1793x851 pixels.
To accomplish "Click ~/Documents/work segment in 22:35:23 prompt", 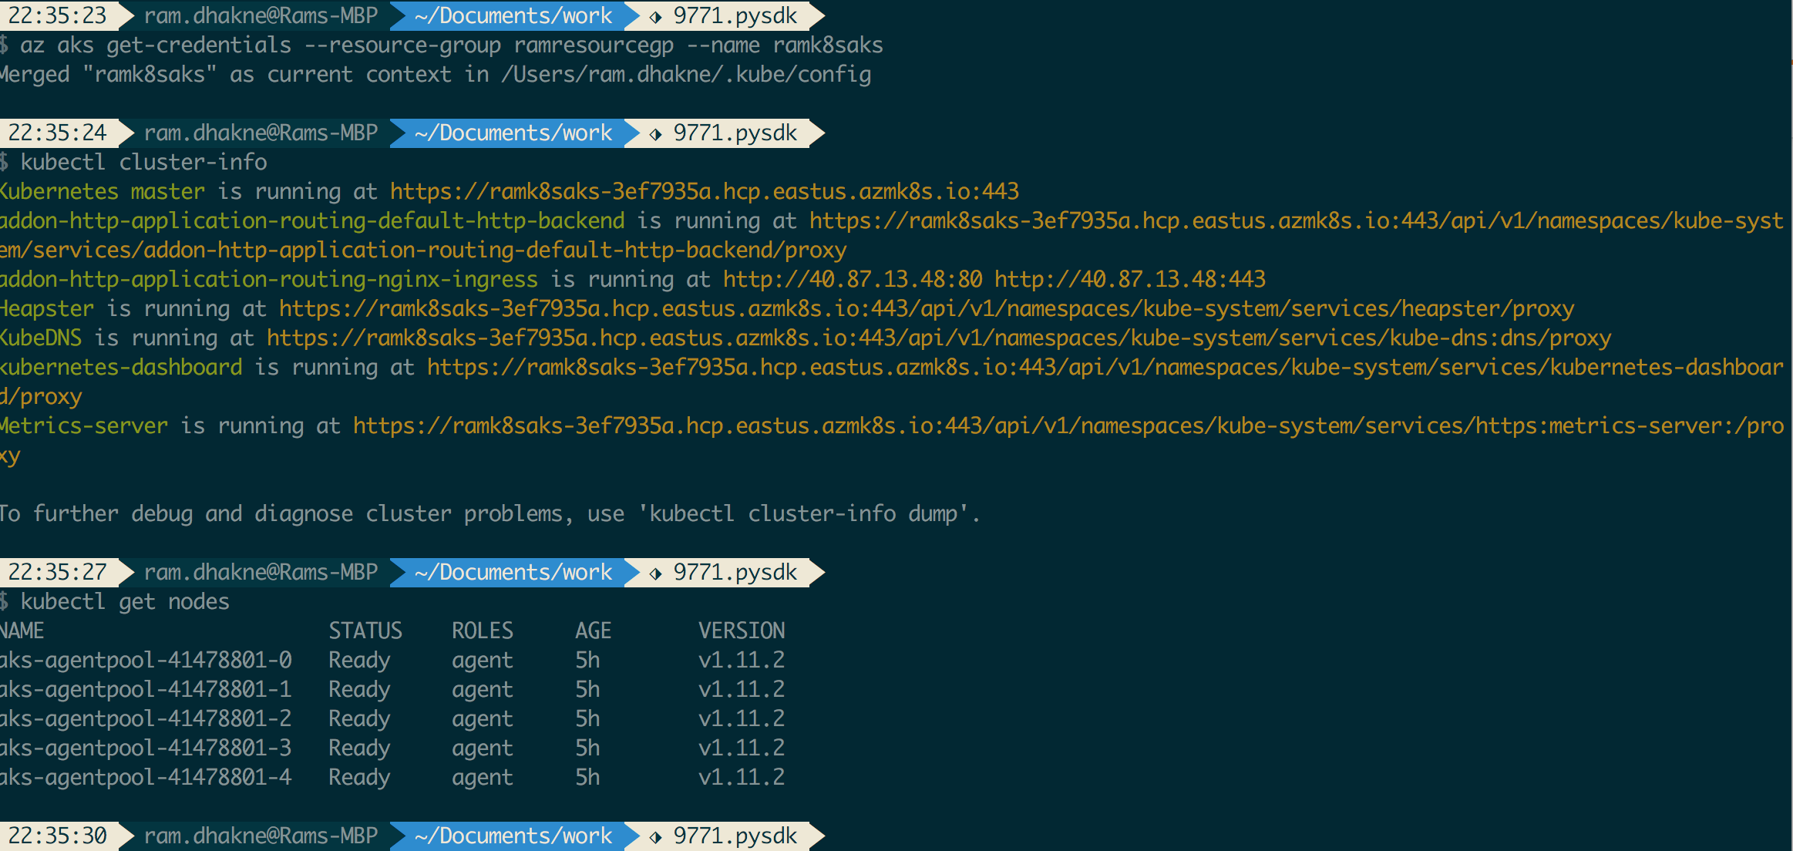I will 513,15.
